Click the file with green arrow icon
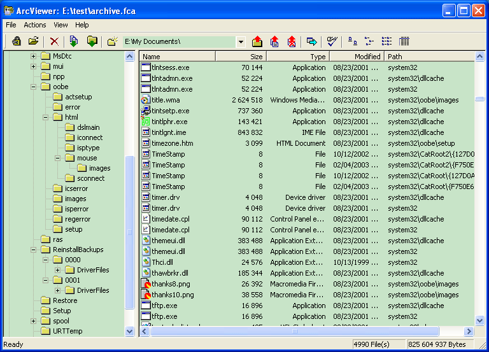 (74, 41)
